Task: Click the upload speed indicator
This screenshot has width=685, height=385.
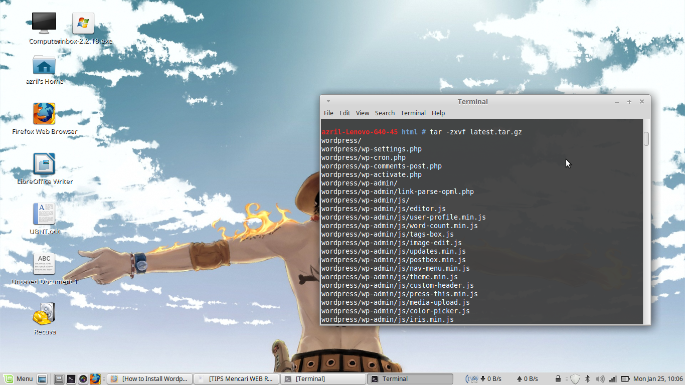Action: (527, 379)
